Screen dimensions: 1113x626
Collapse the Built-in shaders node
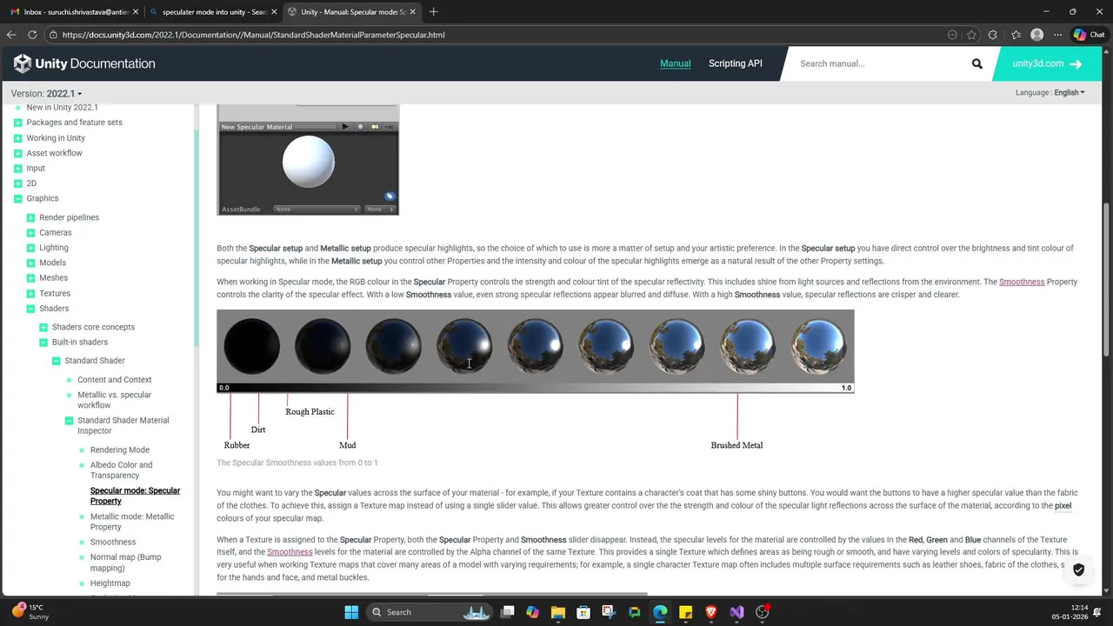point(43,343)
